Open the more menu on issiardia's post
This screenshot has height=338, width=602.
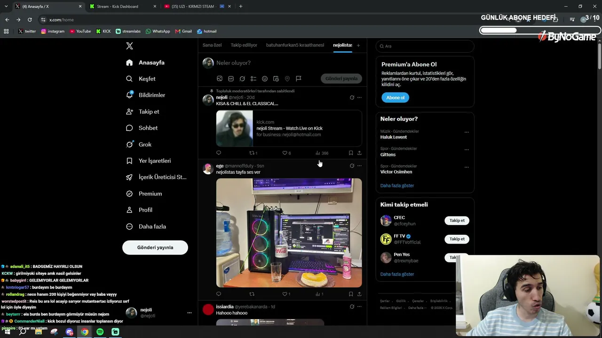(359, 307)
